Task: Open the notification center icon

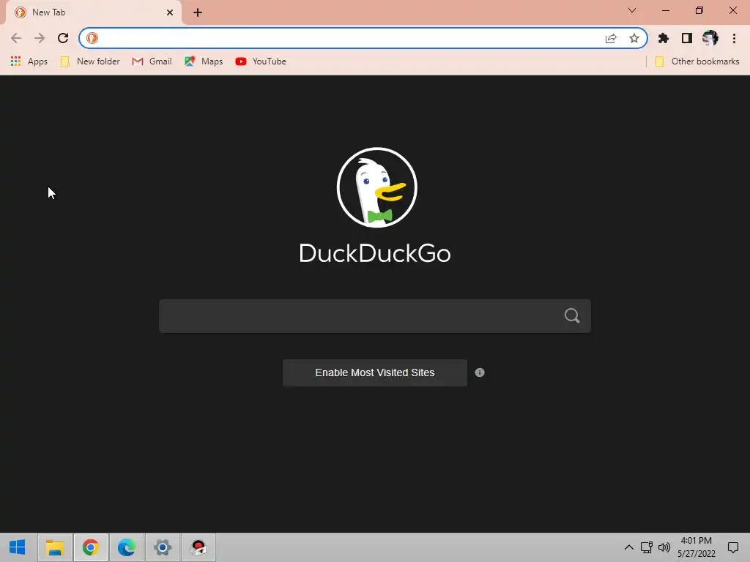Action: click(x=733, y=547)
